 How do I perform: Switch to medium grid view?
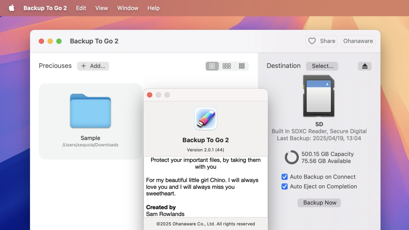tap(227, 66)
